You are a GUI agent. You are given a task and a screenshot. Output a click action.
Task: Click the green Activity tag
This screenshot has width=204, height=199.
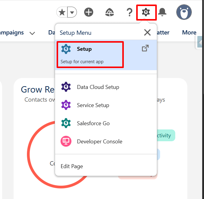pyautogui.click(x=166, y=135)
